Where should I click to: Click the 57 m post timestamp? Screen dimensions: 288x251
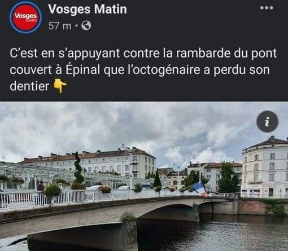pos(60,26)
